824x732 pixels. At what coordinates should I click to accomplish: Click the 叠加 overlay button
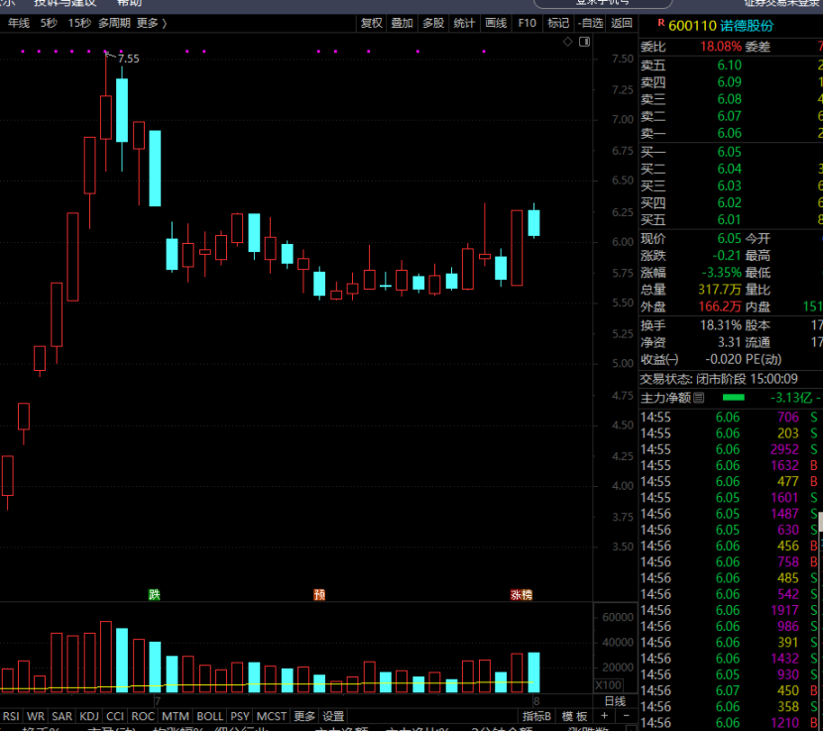pos(402,23)
